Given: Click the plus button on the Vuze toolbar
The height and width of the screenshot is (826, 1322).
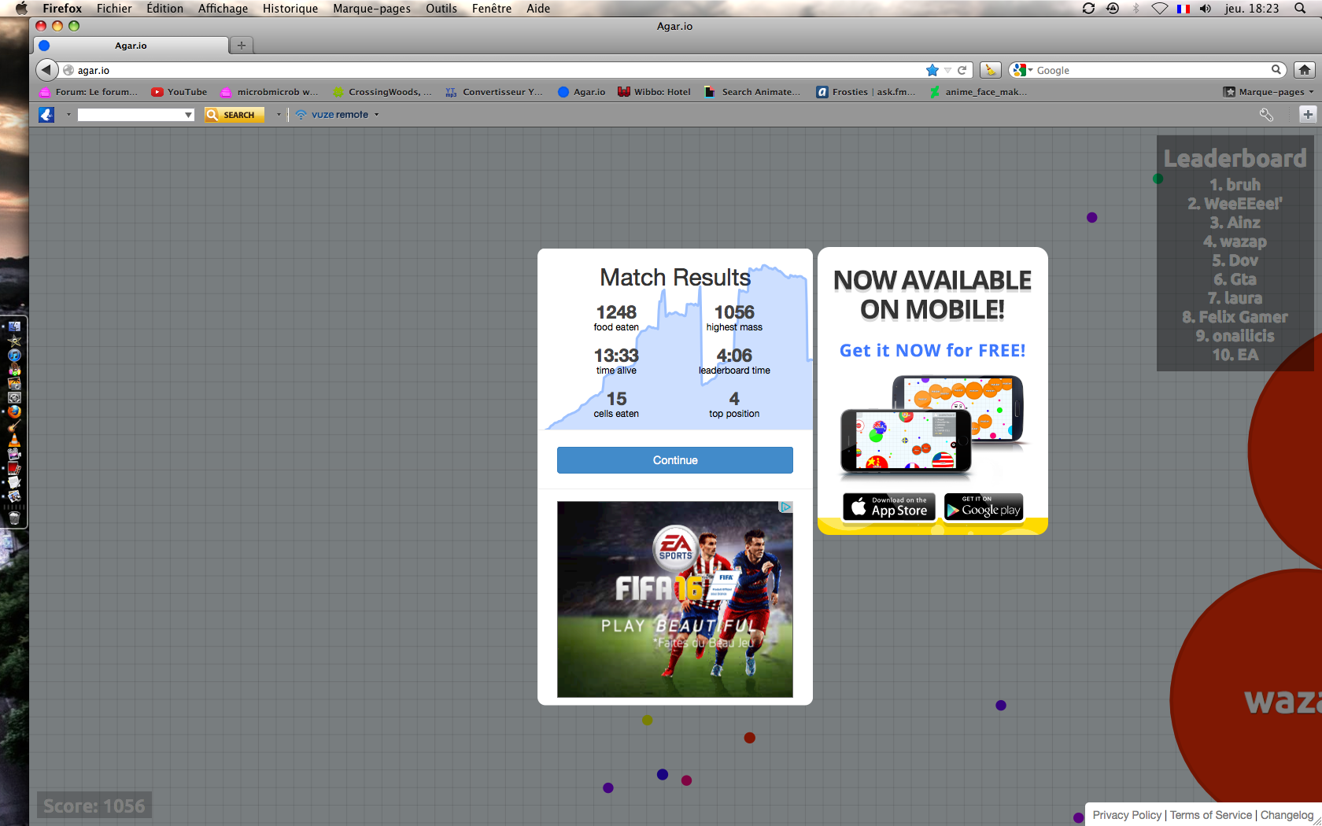Looking at the screenshot, I should (1308, 115).
